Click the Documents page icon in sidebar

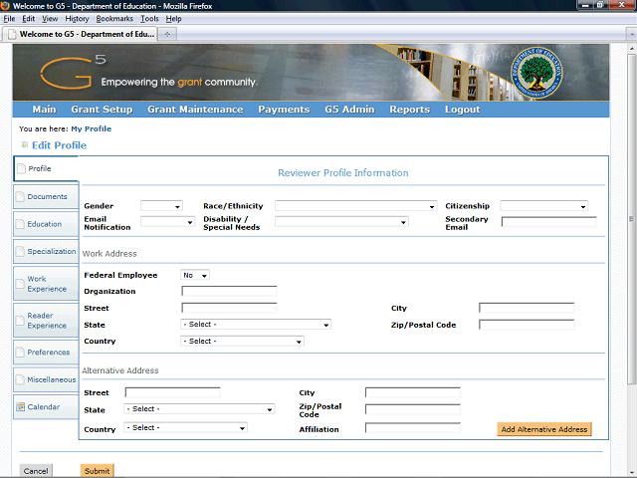pos(20,197)
